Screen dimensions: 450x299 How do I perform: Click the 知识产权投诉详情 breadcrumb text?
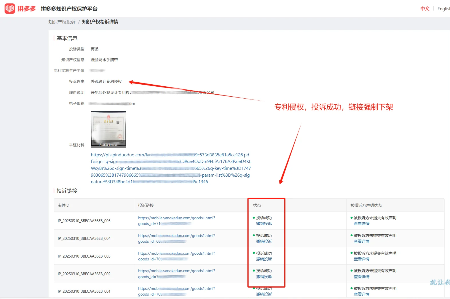pyautogui.click(x=100, y=22)
